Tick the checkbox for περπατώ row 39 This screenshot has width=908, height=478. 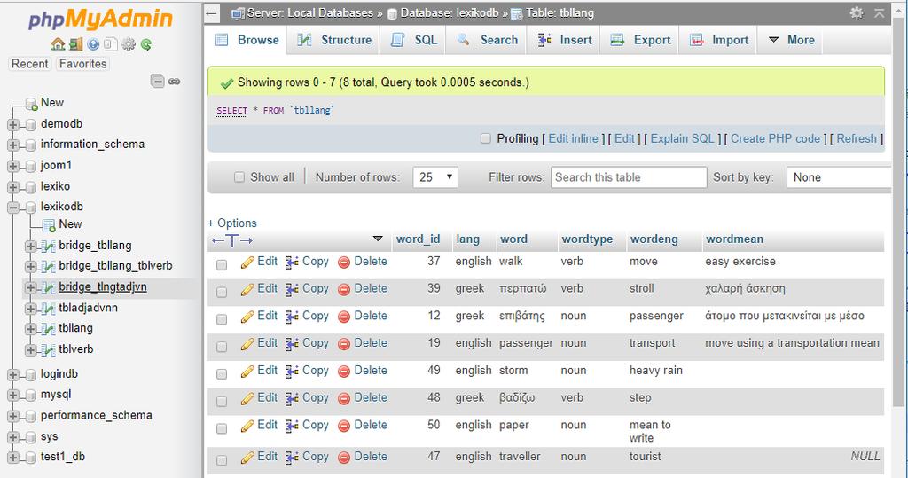coord(222,292)
